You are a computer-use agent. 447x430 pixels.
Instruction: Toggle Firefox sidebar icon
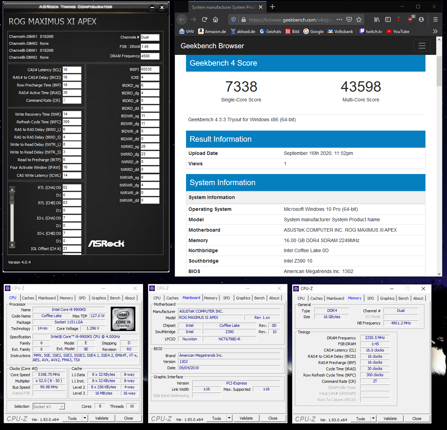388,19
